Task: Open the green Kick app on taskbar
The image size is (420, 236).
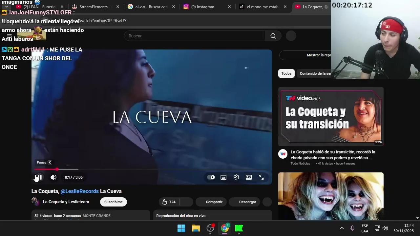Action: [x=239, y=228]
